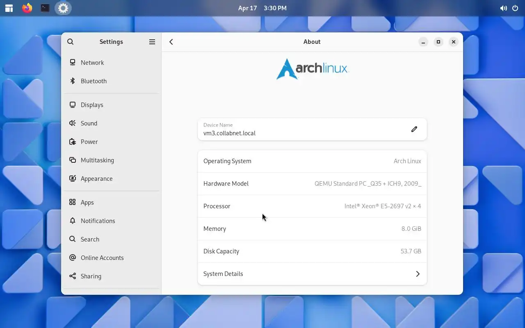Click the Apps grid icon
The image size is (525, 328).
click(73, 202)
